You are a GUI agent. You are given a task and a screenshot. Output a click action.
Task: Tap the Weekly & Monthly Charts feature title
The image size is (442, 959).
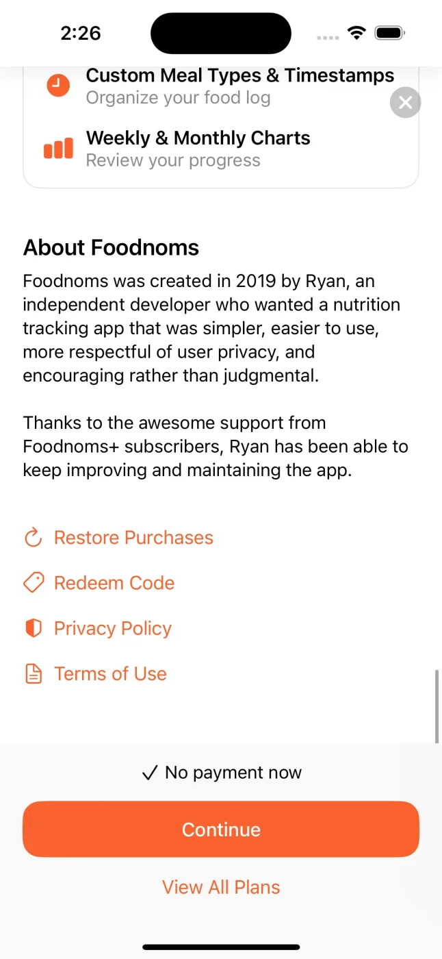[x=198, y=138]
